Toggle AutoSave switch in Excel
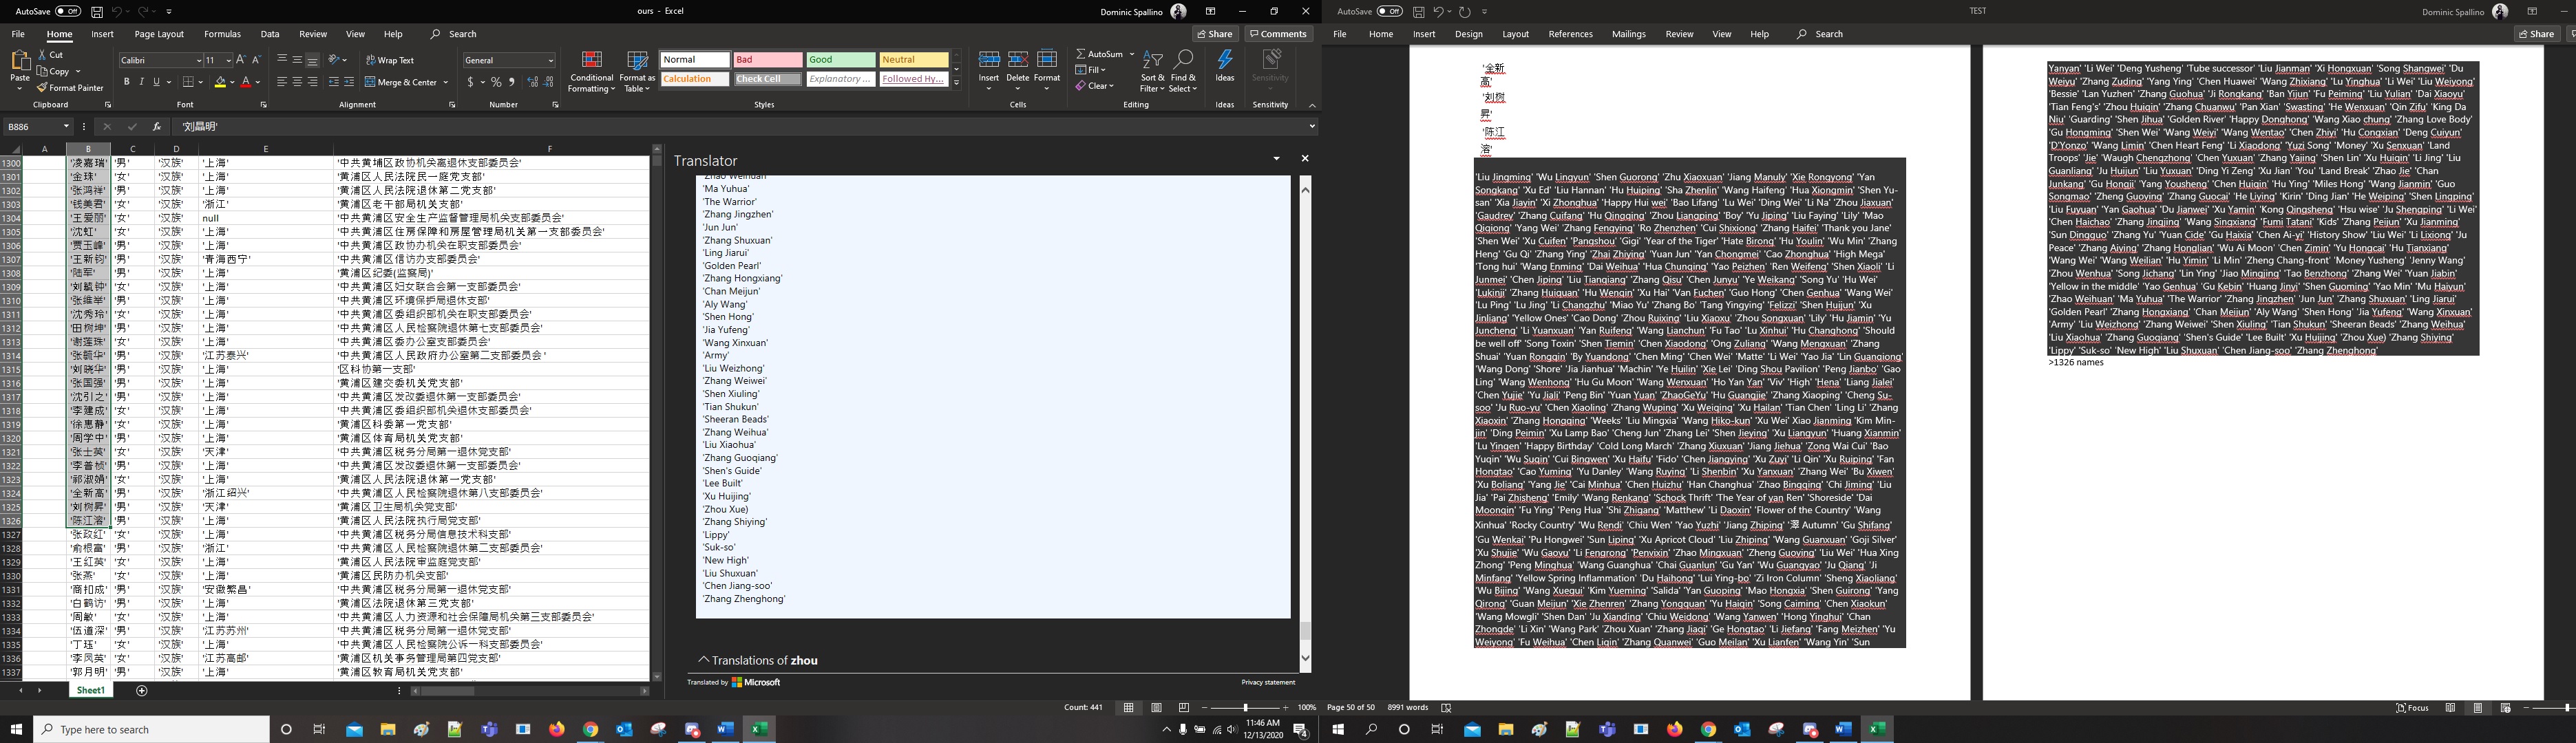2576x743 pixels. coord(68,11)
